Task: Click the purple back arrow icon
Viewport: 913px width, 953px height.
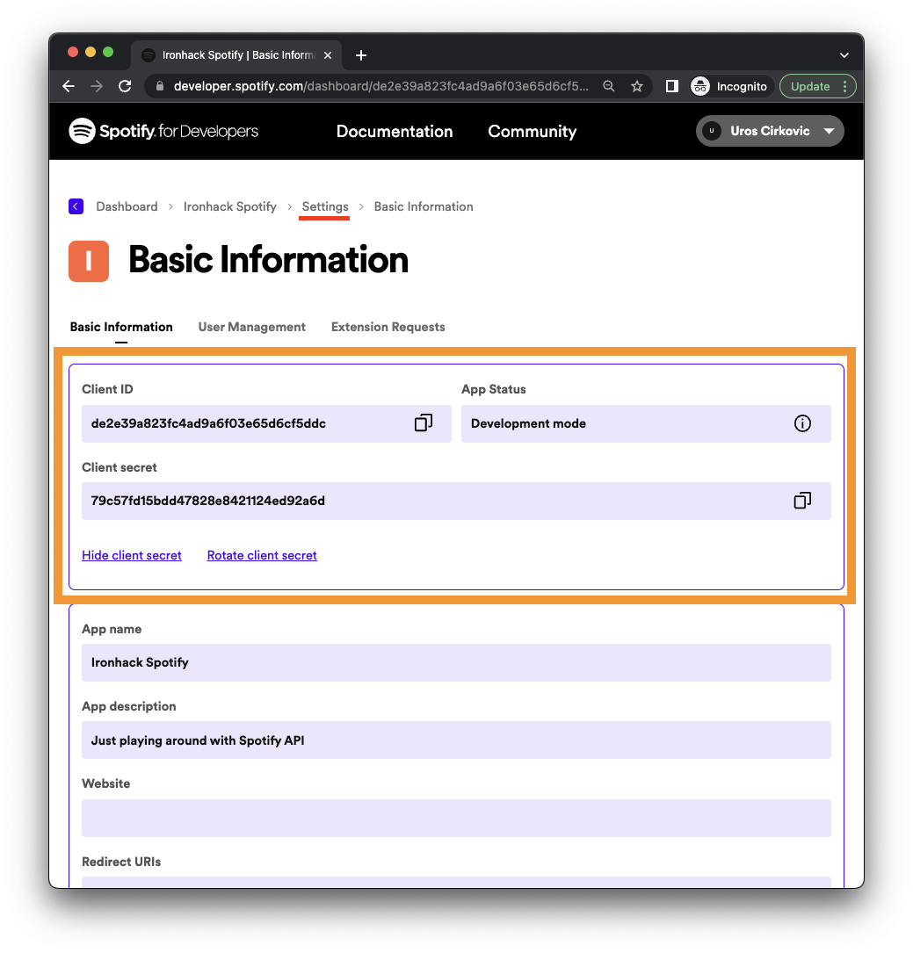Action: [76, 206]
